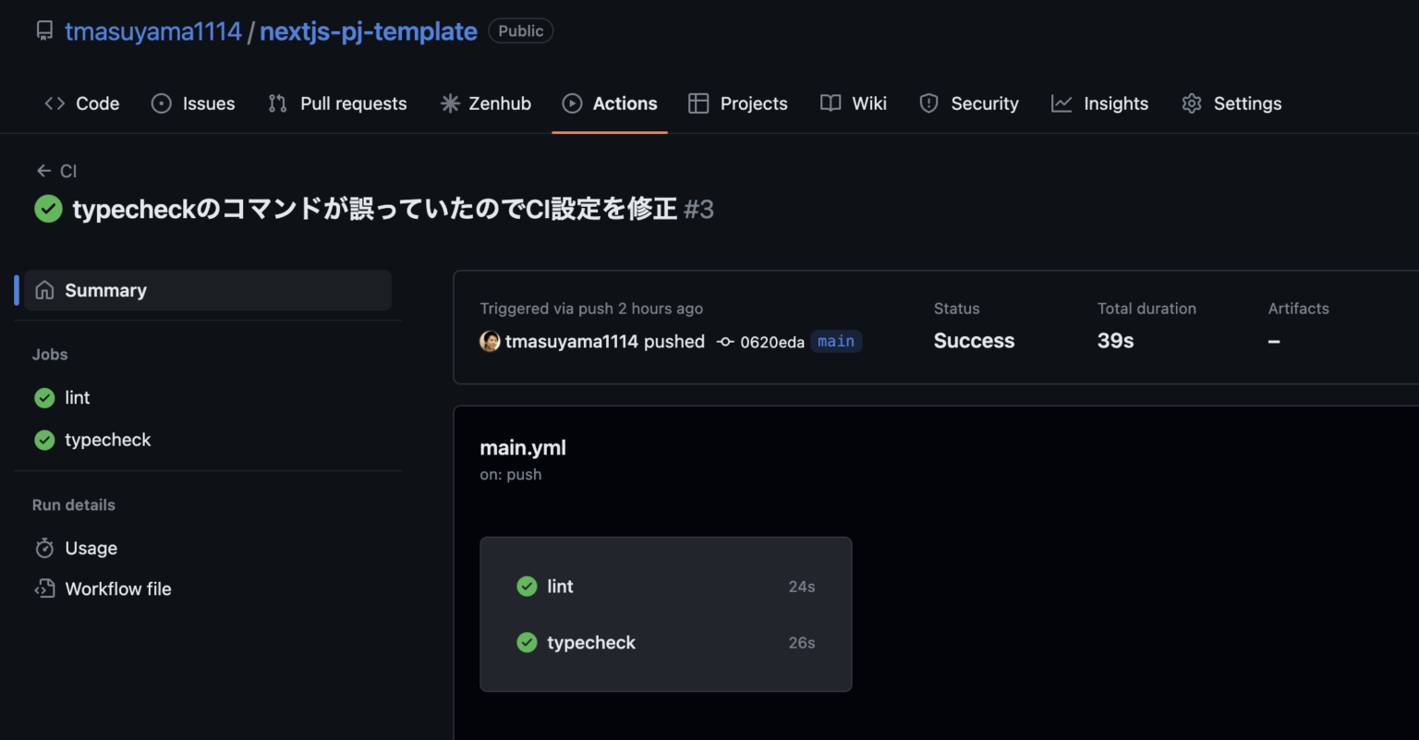Click the Settings gear icon
Image resolution: width=1419 pixels, height=740 pixels.
pos(1192,103)
